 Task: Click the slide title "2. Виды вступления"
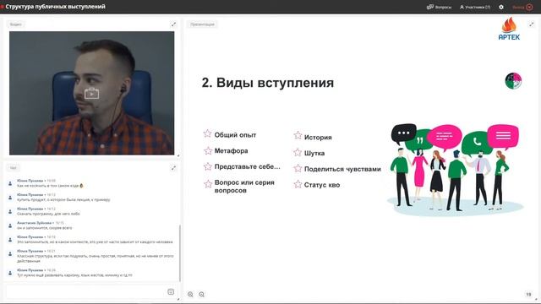point(268,83)
